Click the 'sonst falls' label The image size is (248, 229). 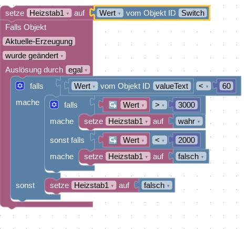tap(67, 140)
